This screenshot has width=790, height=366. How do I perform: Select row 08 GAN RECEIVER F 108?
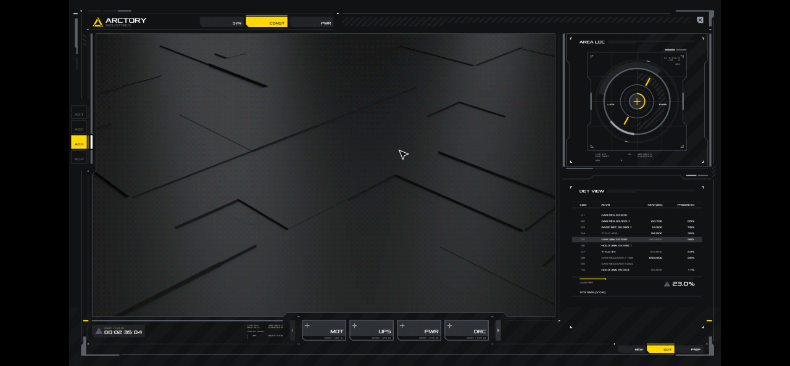point(637,258)
